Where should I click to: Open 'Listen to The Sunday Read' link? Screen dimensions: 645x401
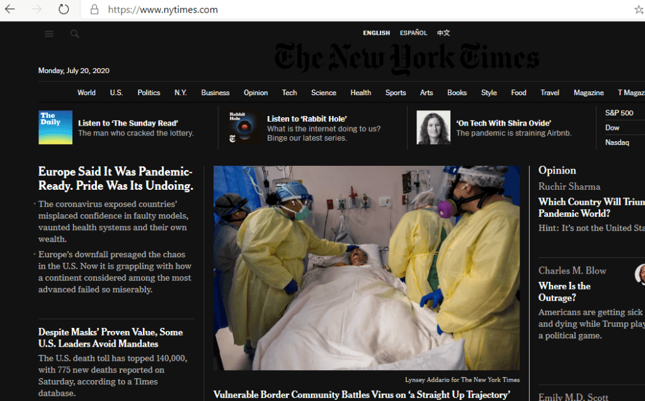pyautogui.click(x=128, y=123)
